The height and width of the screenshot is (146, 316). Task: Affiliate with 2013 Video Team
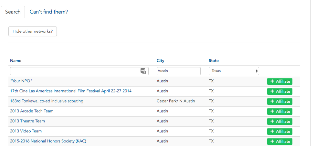tap(280, 131)
